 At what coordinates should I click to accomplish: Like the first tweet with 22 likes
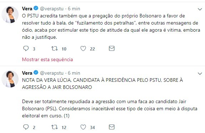[83, 48]
